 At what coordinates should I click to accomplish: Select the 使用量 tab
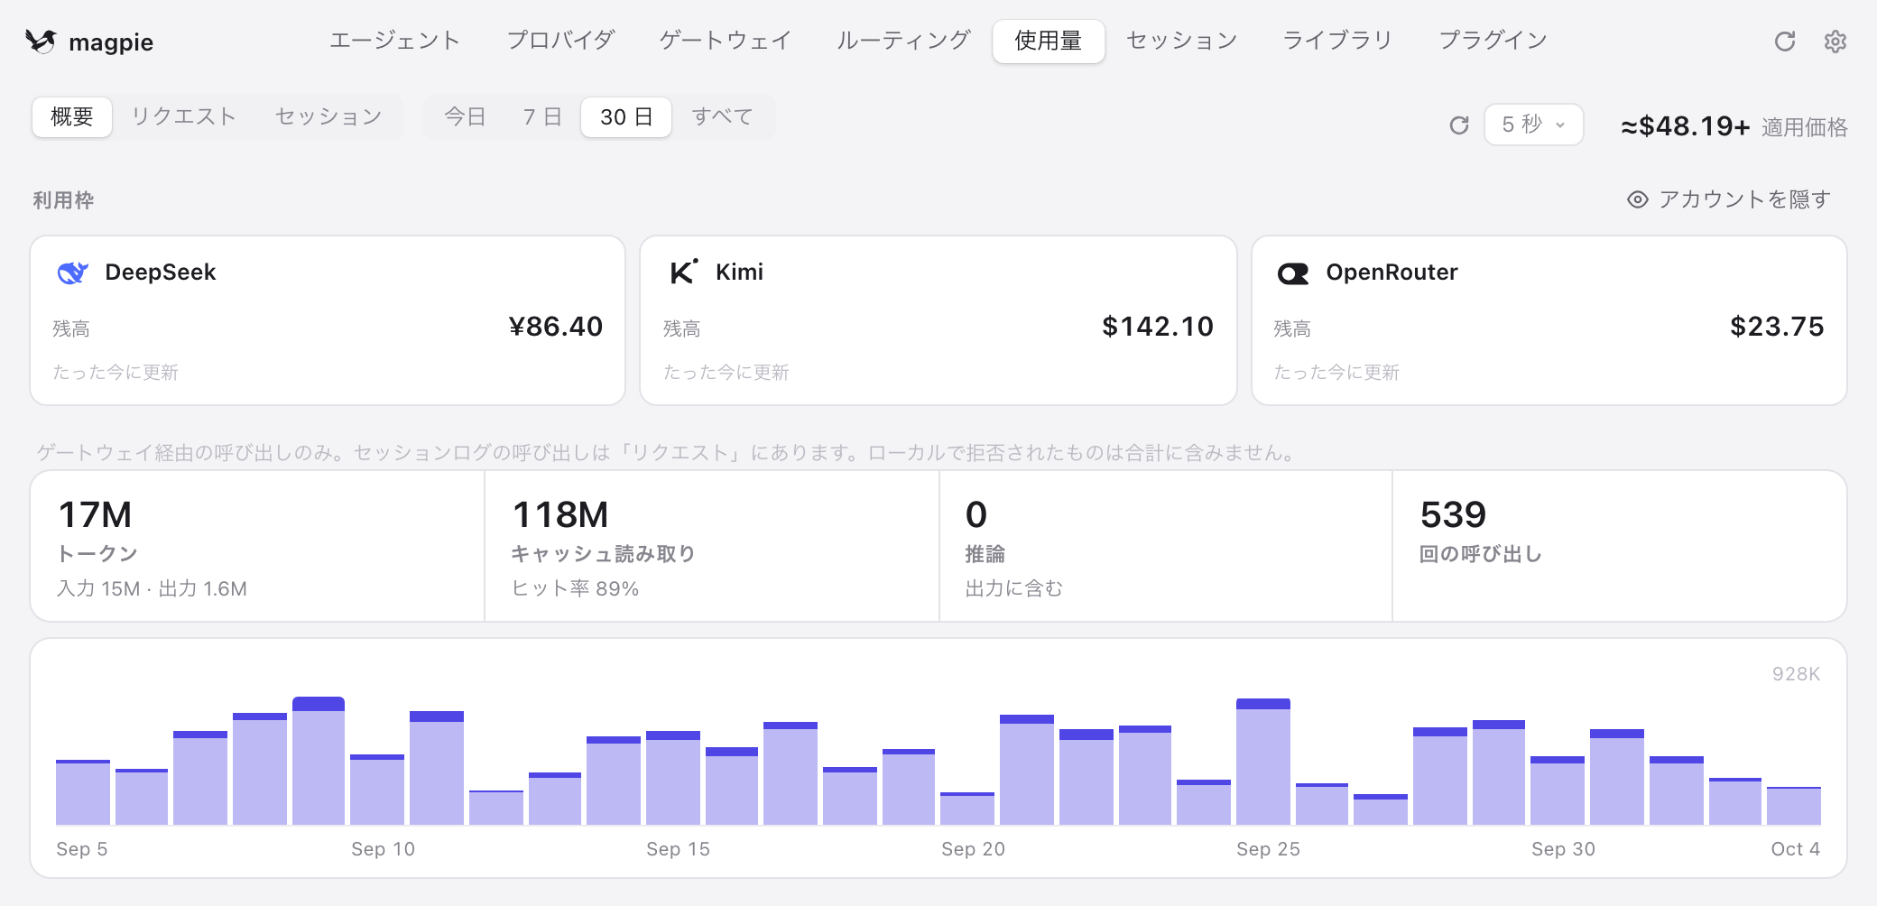1049,42
